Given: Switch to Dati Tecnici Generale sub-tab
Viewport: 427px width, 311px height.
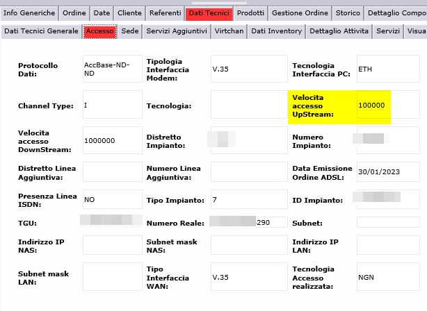Looking at the screenshot, I should [42, 31].
